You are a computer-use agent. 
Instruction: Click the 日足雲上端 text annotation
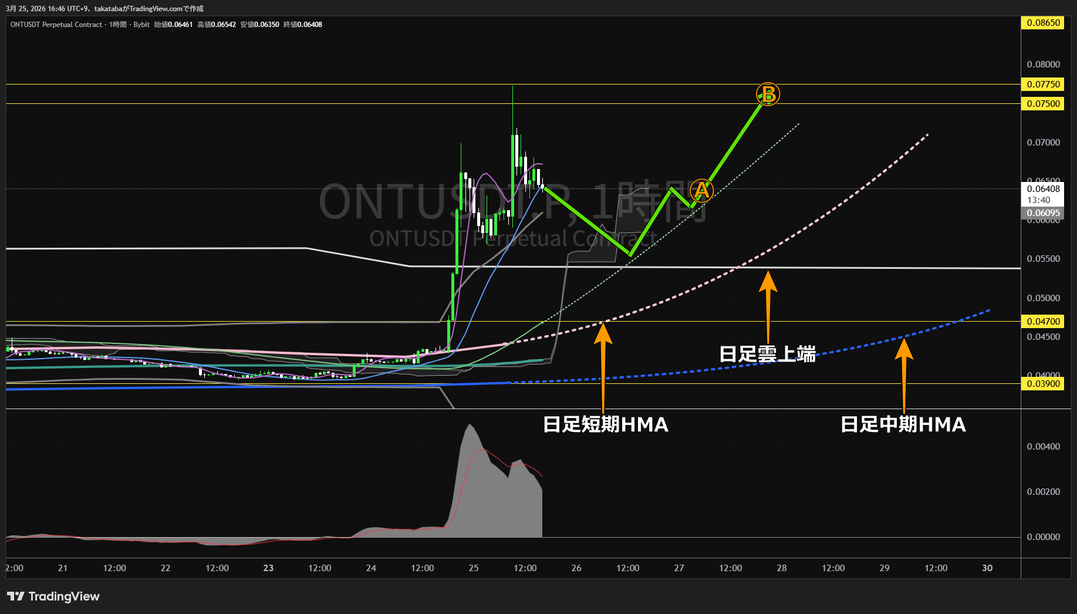click(768, 354)
